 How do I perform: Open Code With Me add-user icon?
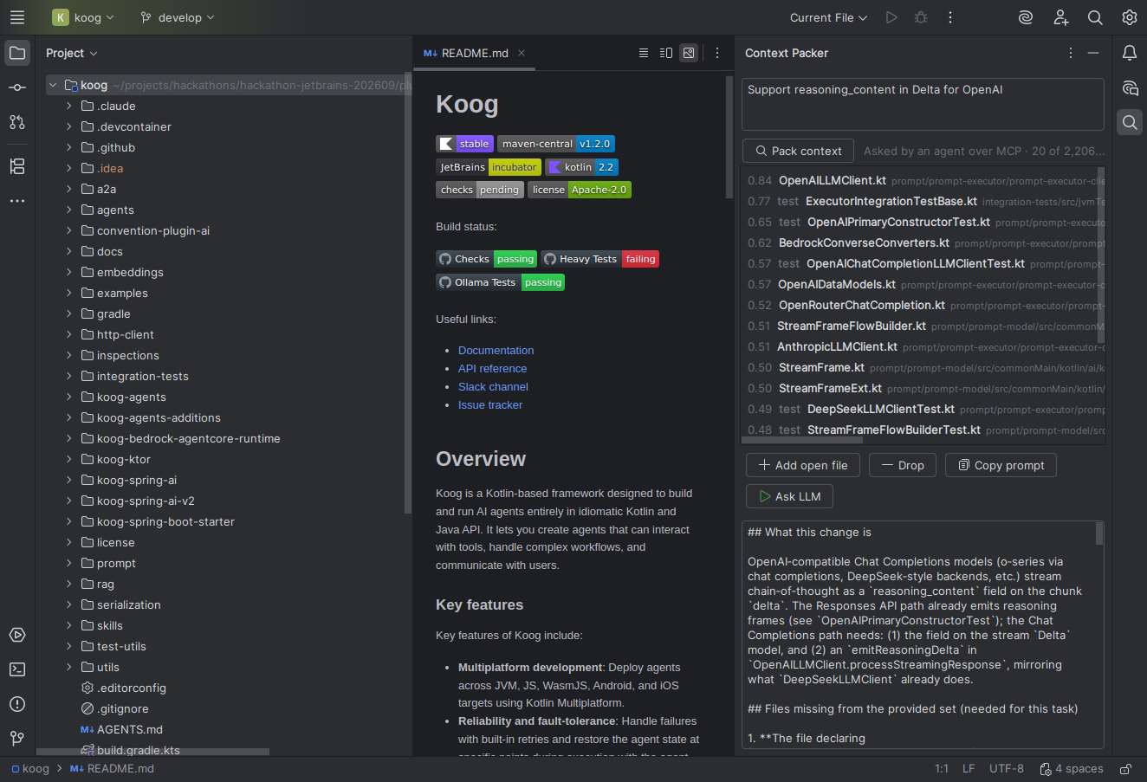[1060, 17]
